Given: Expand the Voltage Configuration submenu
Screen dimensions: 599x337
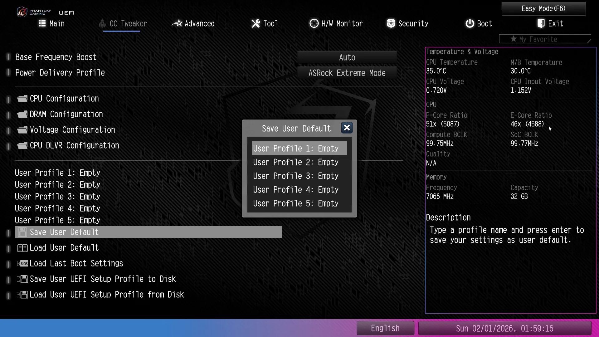Looking at the screenshot, I should point(72,130).
